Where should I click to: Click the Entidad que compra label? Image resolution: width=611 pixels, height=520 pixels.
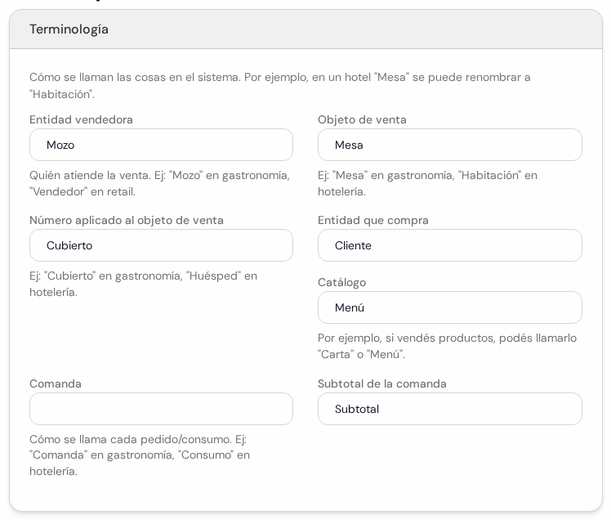pyautogui.click(x=373, y=220)
